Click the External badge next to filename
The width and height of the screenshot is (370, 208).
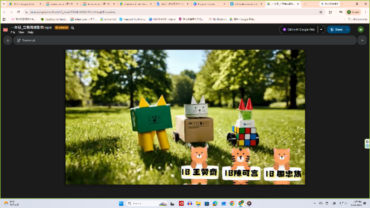(62, 28)
